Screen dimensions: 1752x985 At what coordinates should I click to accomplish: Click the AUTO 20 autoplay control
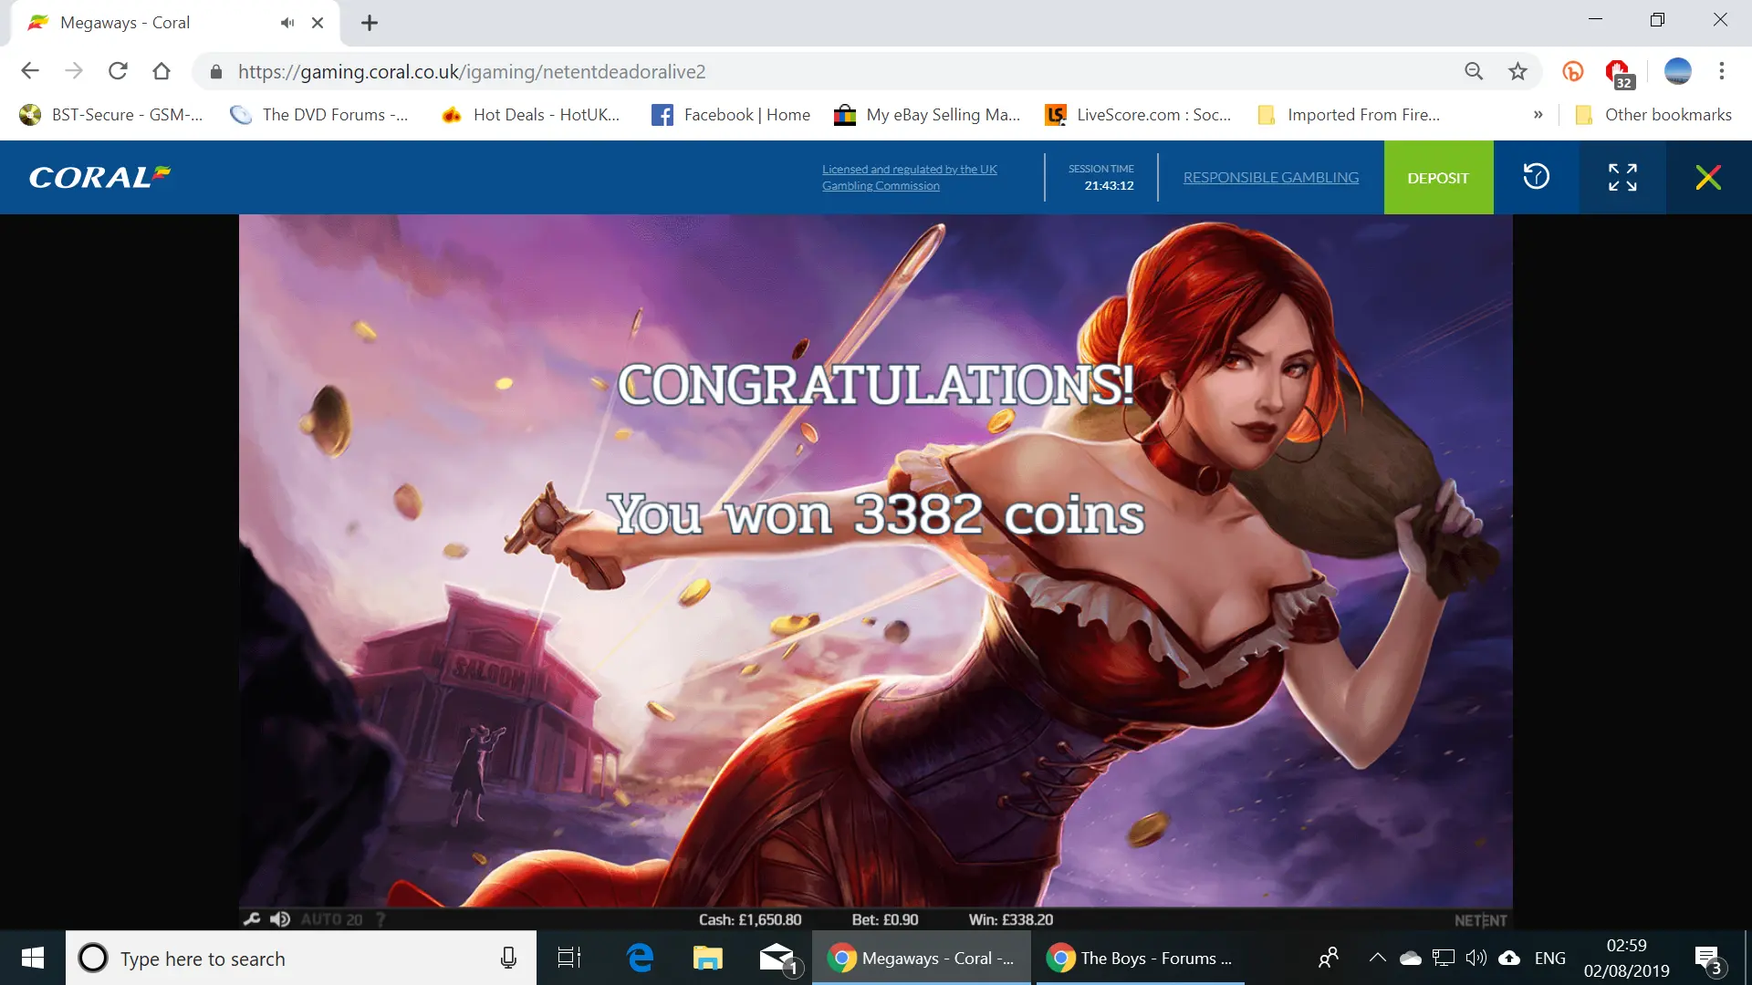coord(331,919)
